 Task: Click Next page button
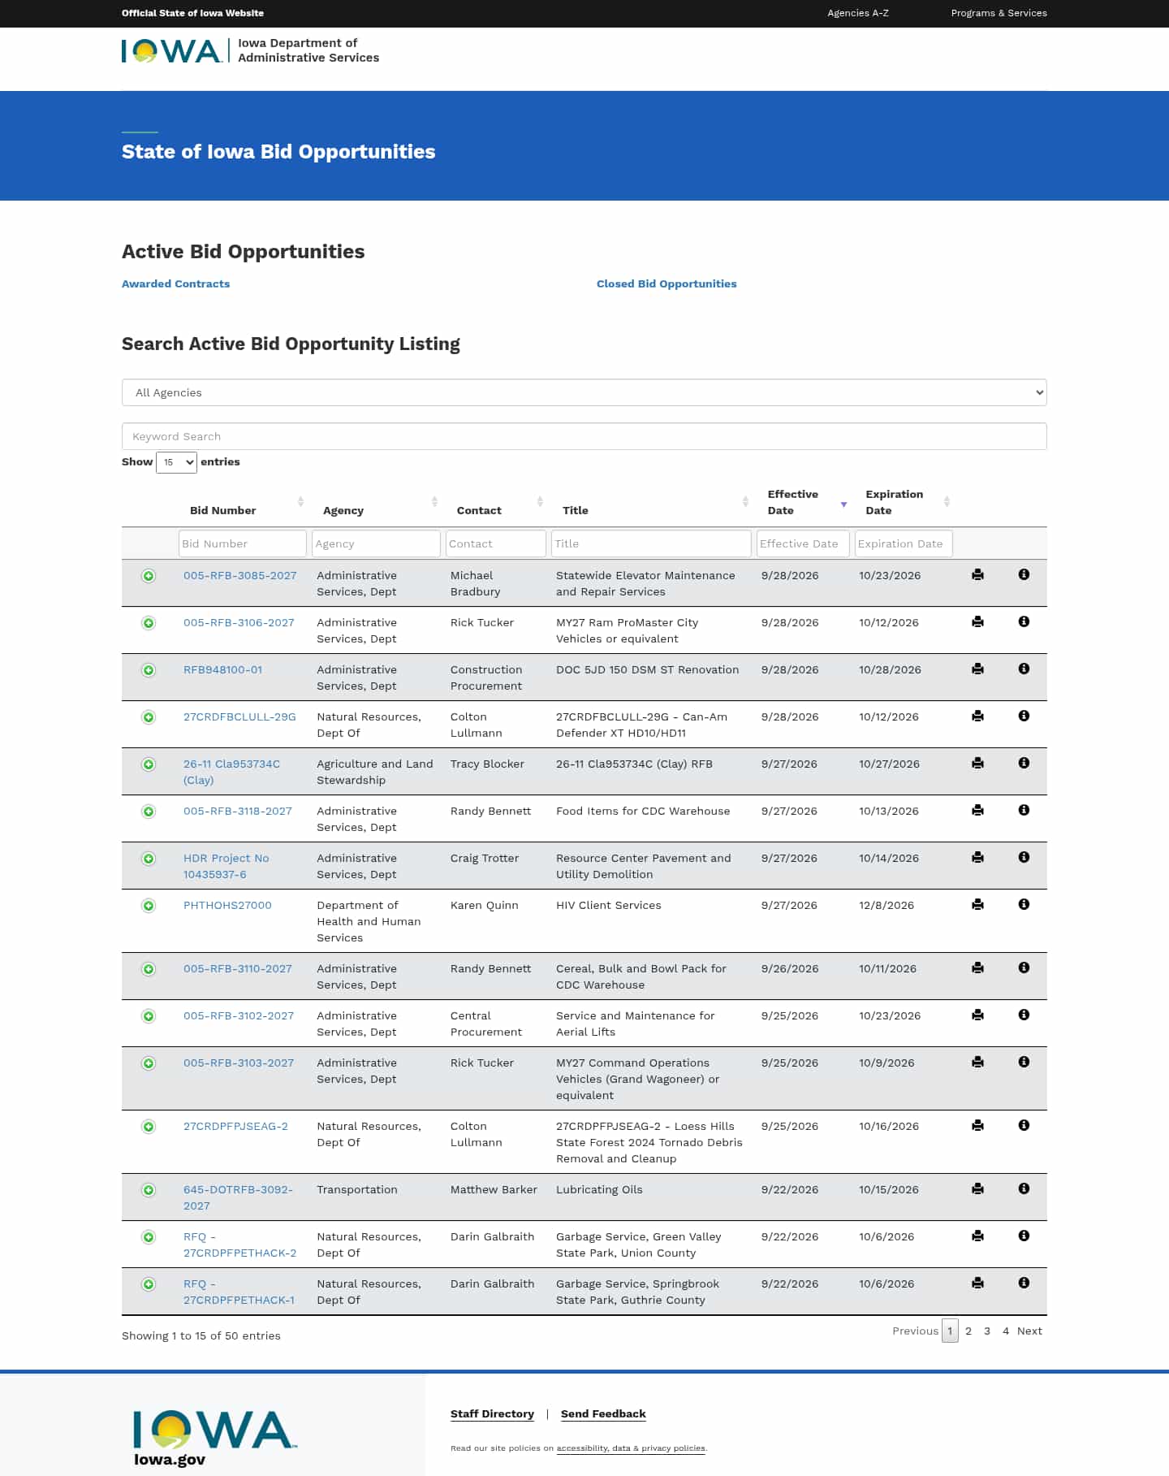tap(1029, 1331)
